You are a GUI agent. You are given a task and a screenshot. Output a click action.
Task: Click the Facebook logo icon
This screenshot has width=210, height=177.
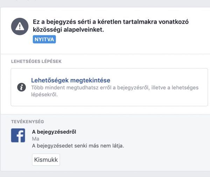pos(18,135)
